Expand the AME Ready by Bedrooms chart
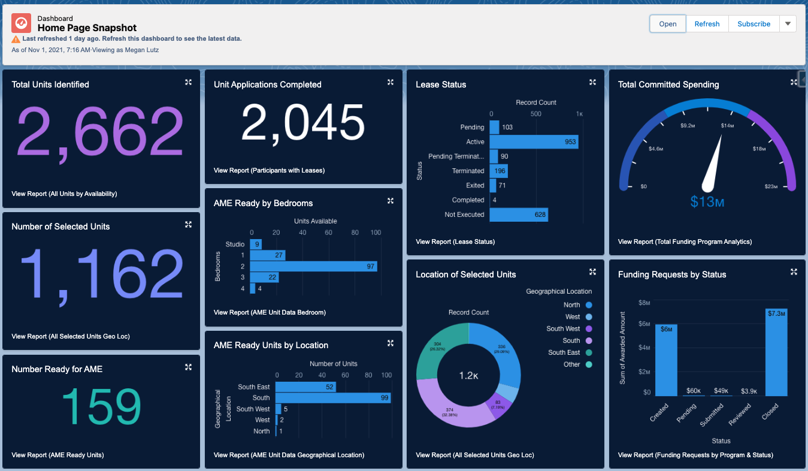Viewport: 808px width, 471px height. click(x=391, y=201)
